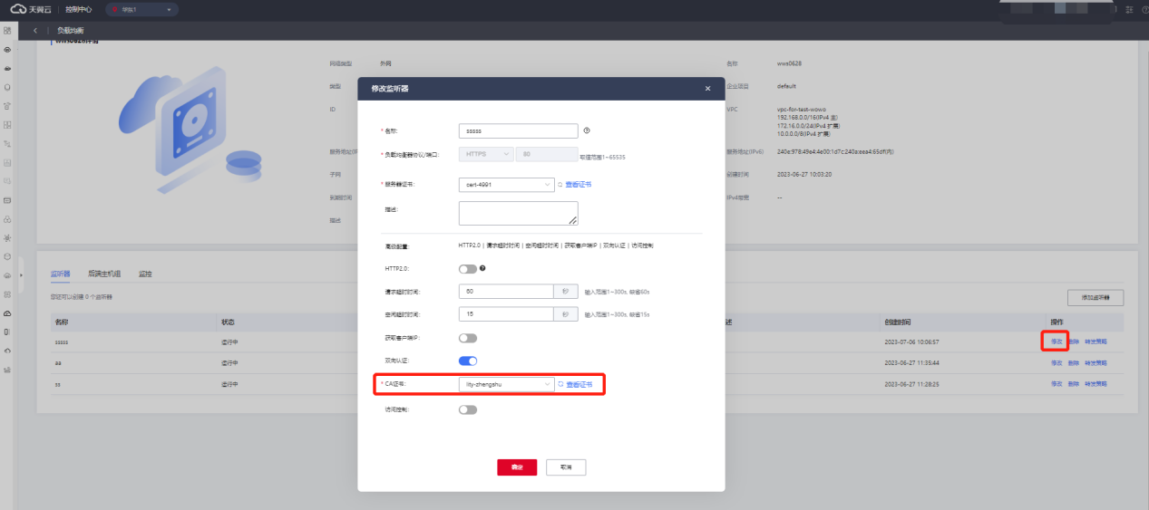1149x510 pixels.
Task: Click into the 描述 text area
Action: point(518,213)
